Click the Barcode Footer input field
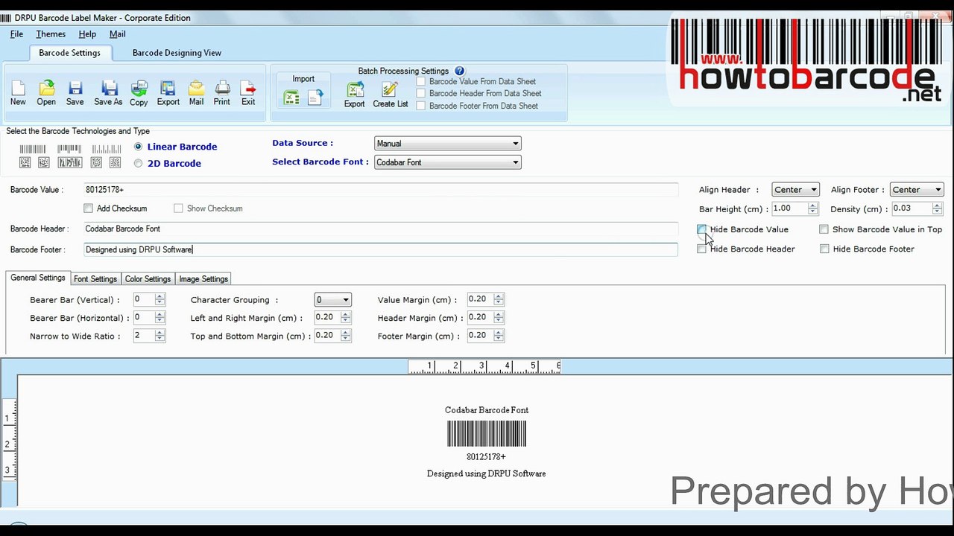The image size is (954, 536). (380, 249)
